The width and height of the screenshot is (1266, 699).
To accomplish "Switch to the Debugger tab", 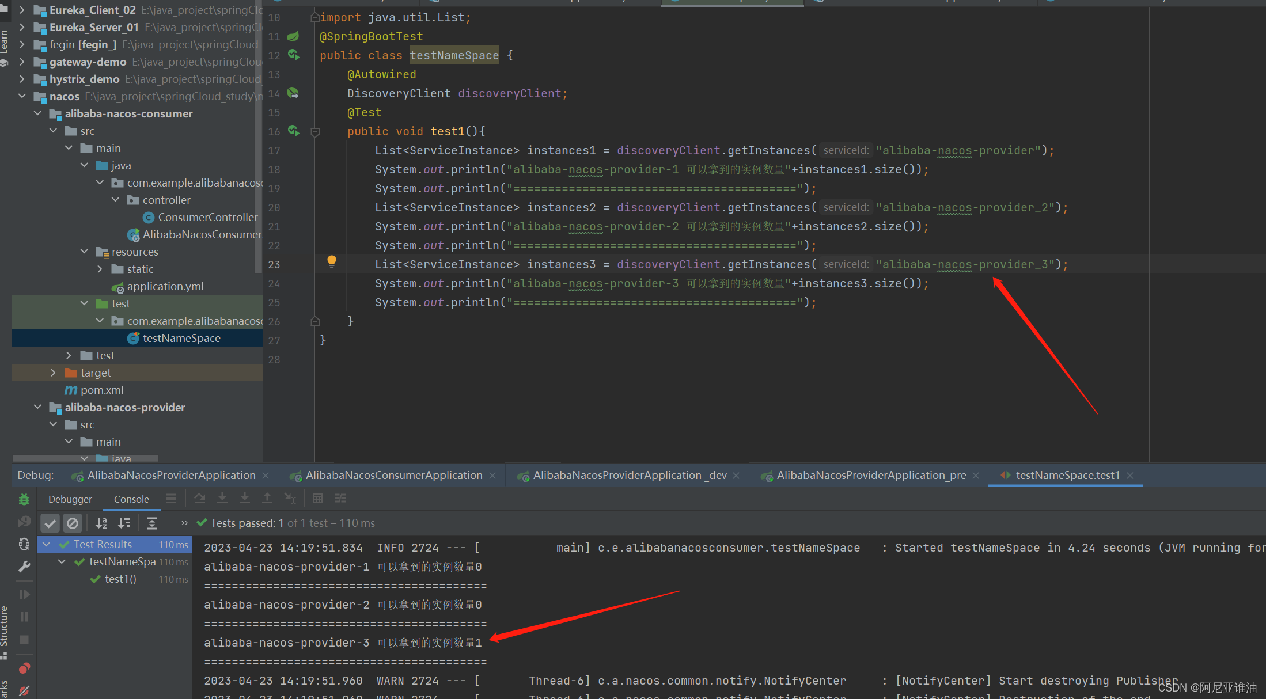I will coord(70,499).
